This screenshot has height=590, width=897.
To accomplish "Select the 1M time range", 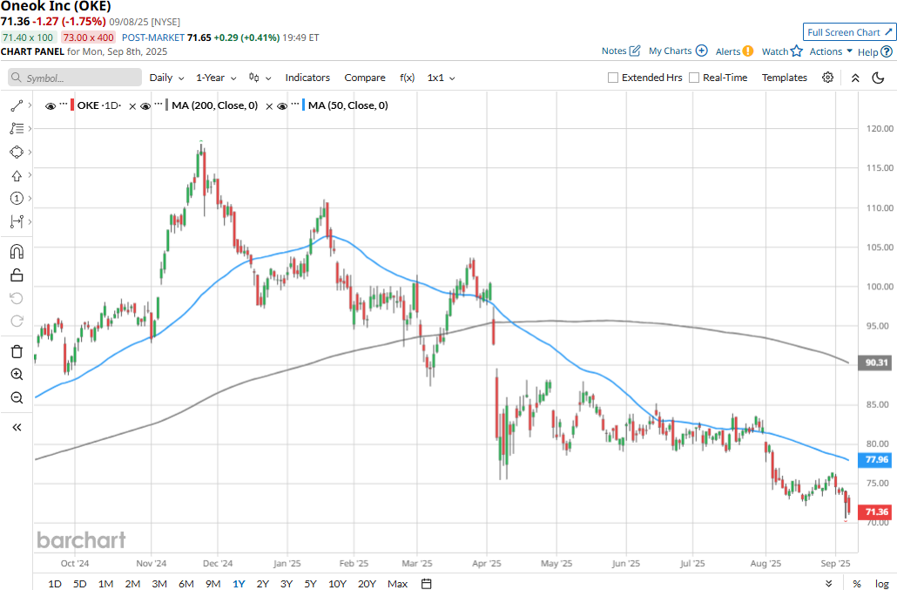I will pyautogui.click(x=105, y=584).
